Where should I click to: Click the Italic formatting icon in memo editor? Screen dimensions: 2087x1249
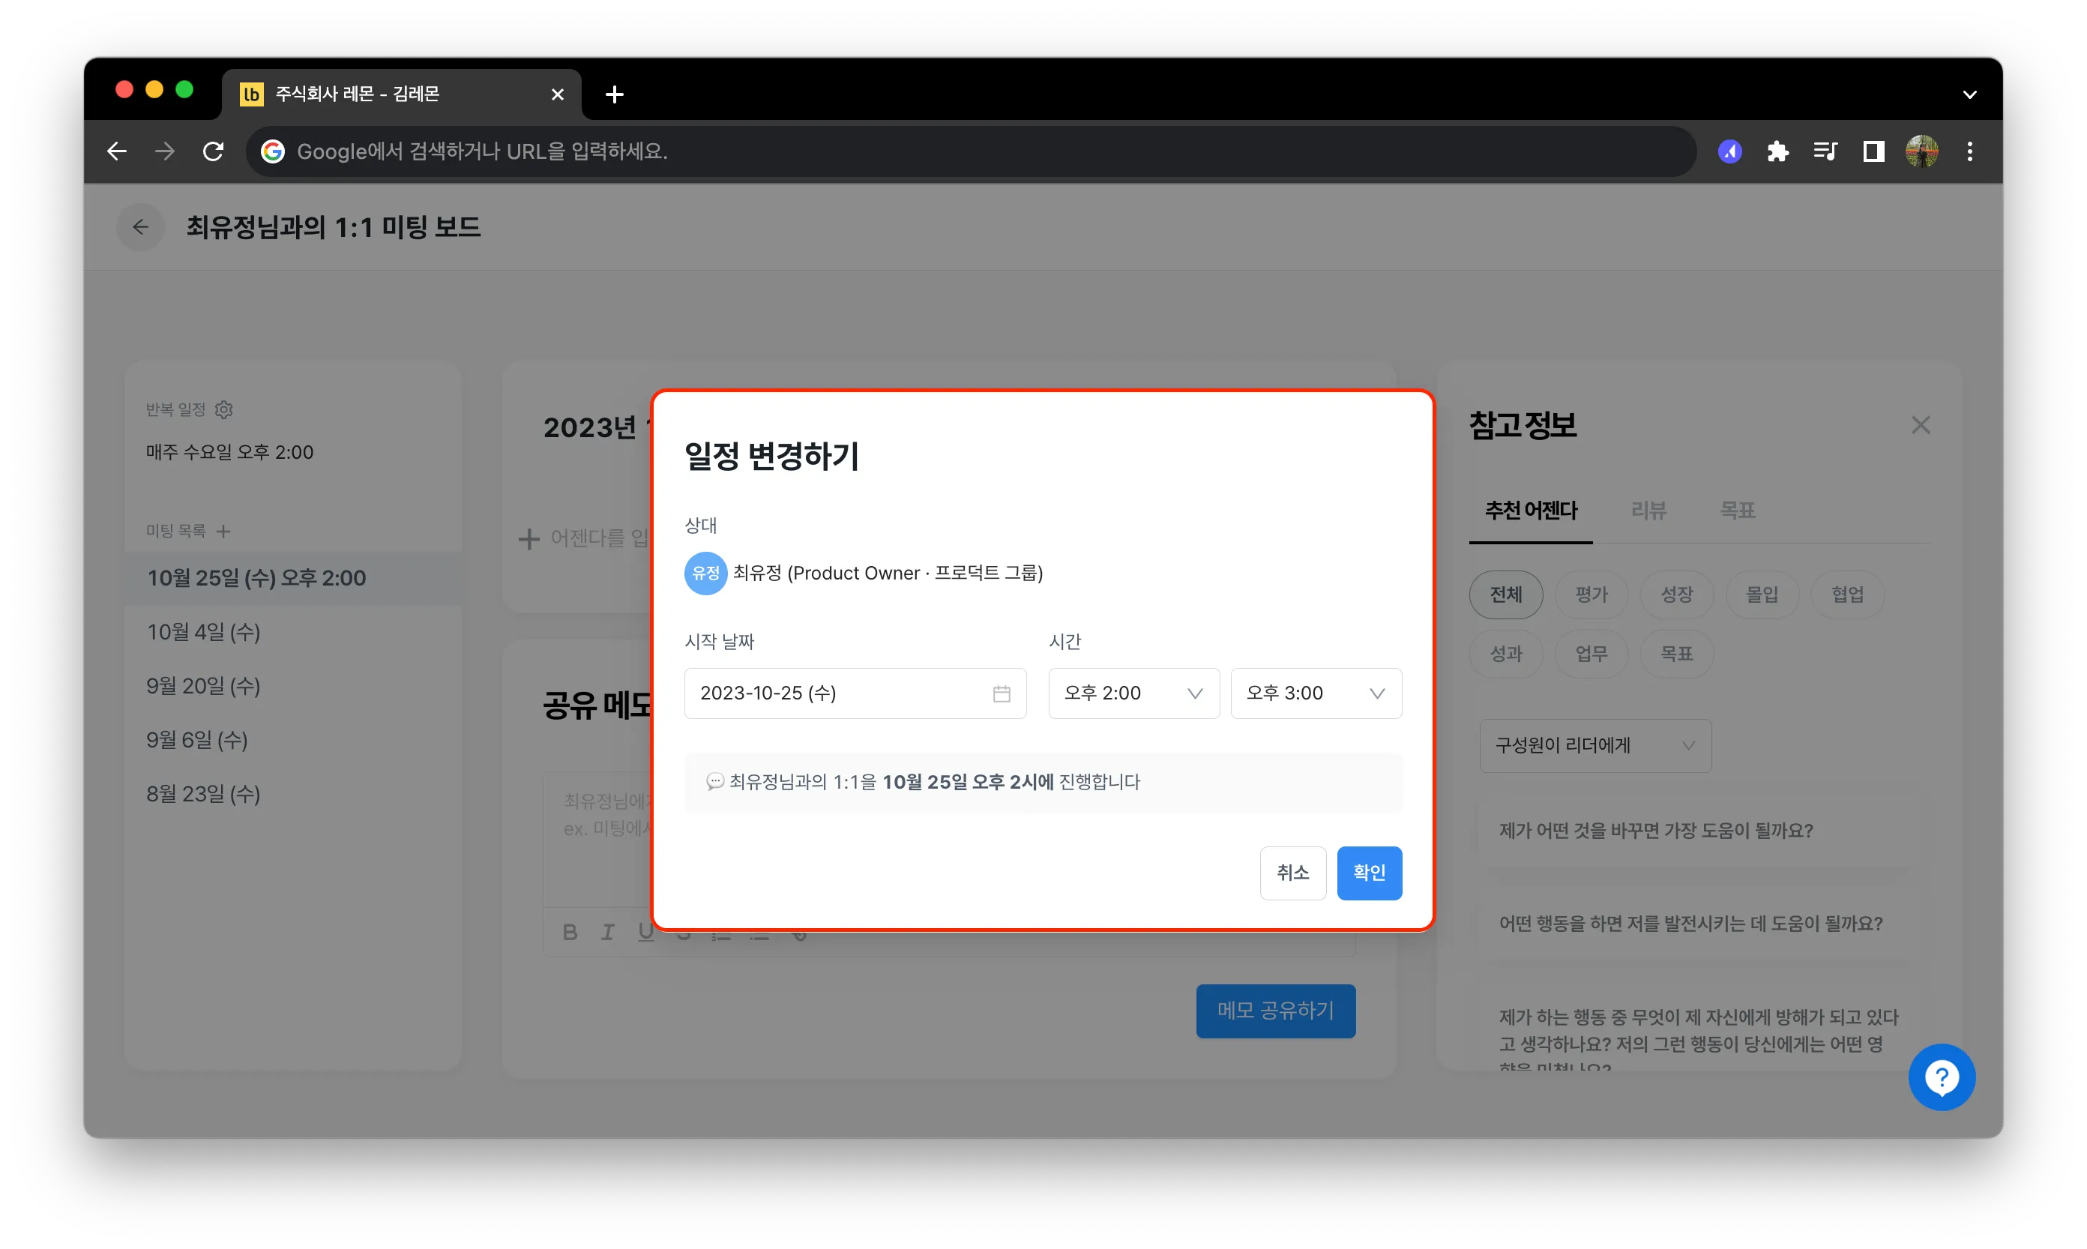(608, 932)
